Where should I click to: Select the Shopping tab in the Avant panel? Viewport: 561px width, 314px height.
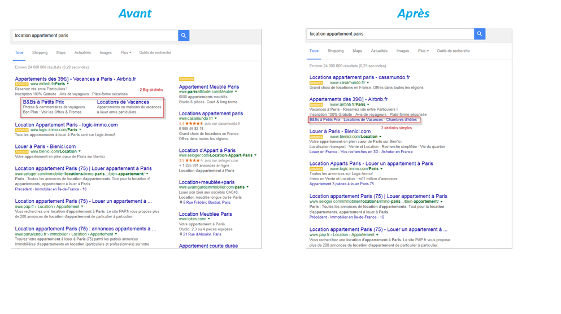click(x=40, y=53)
